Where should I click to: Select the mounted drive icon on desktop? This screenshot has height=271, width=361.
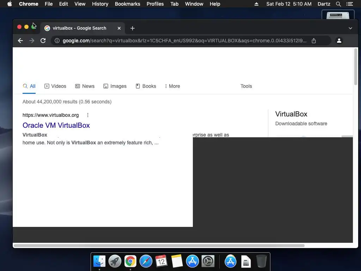pyautogui.click(x=338, y=15)
